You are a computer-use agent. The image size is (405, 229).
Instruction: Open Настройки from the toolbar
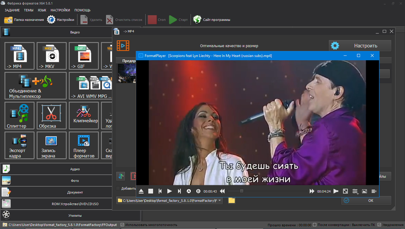pos(60,20)
